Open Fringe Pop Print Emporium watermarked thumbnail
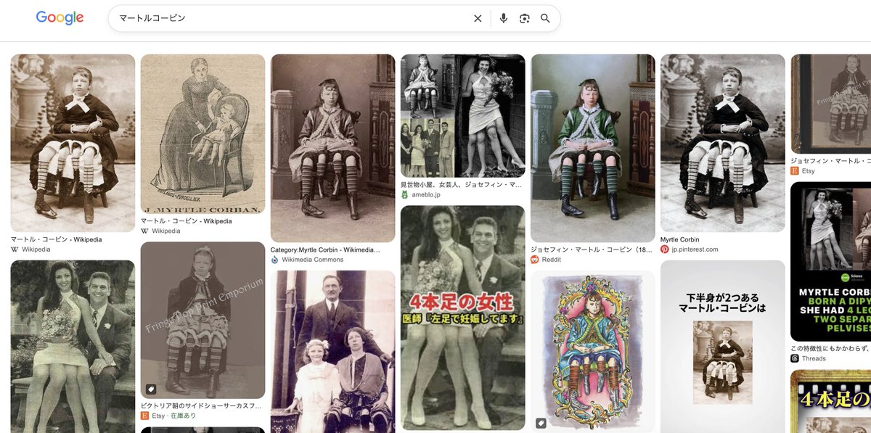Image resolution: width=871 pixels, height=433 pixels. 203,320
